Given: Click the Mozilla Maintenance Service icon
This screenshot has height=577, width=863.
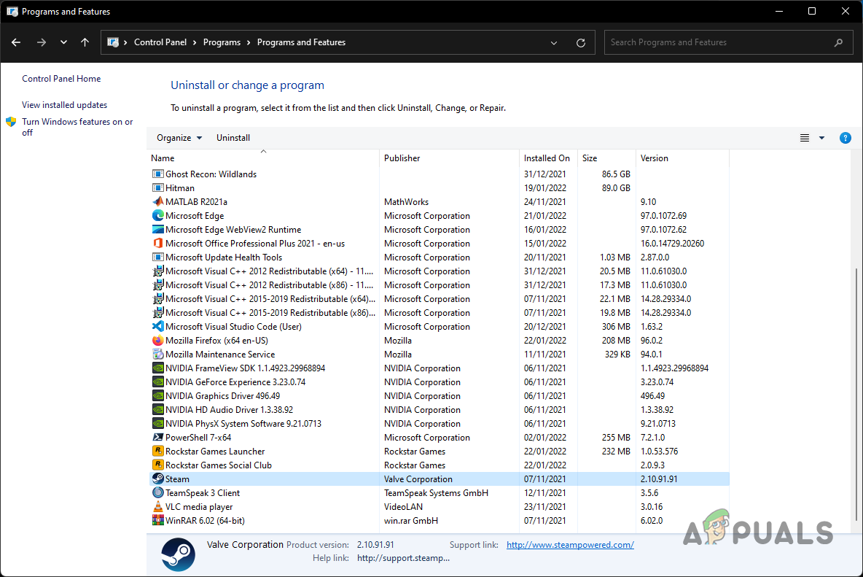Looking at the screenshot, I should coord(158,354).
